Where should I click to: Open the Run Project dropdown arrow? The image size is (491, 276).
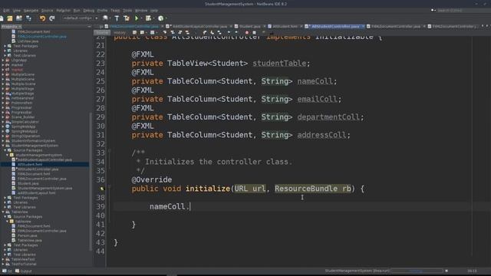tap(141, 18)
